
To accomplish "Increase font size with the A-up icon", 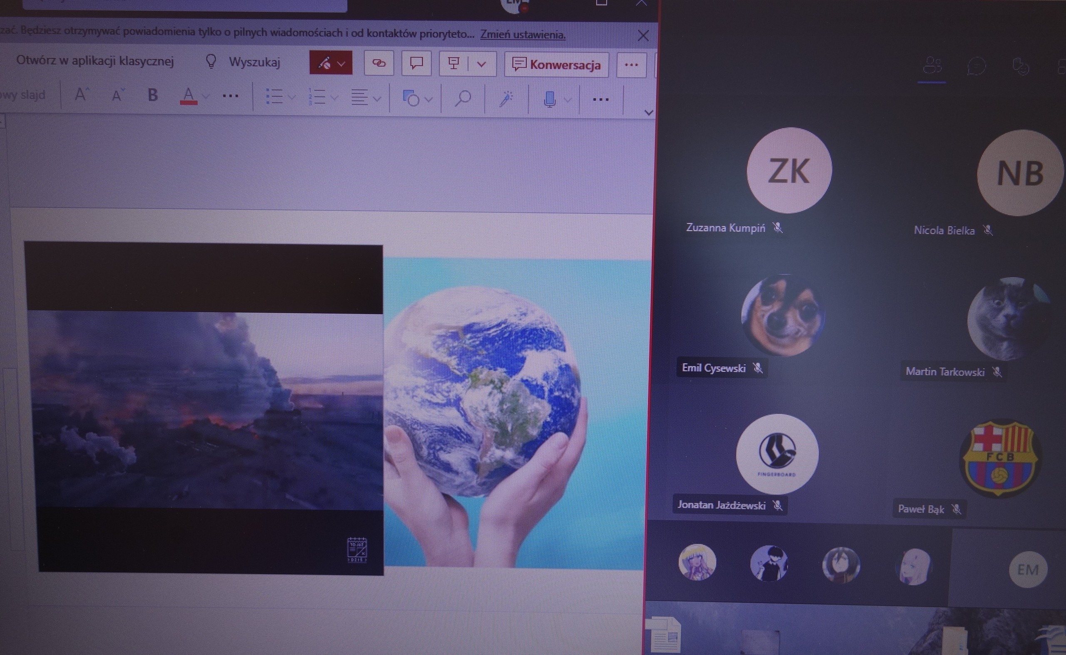I will click(x=82, y=94).
